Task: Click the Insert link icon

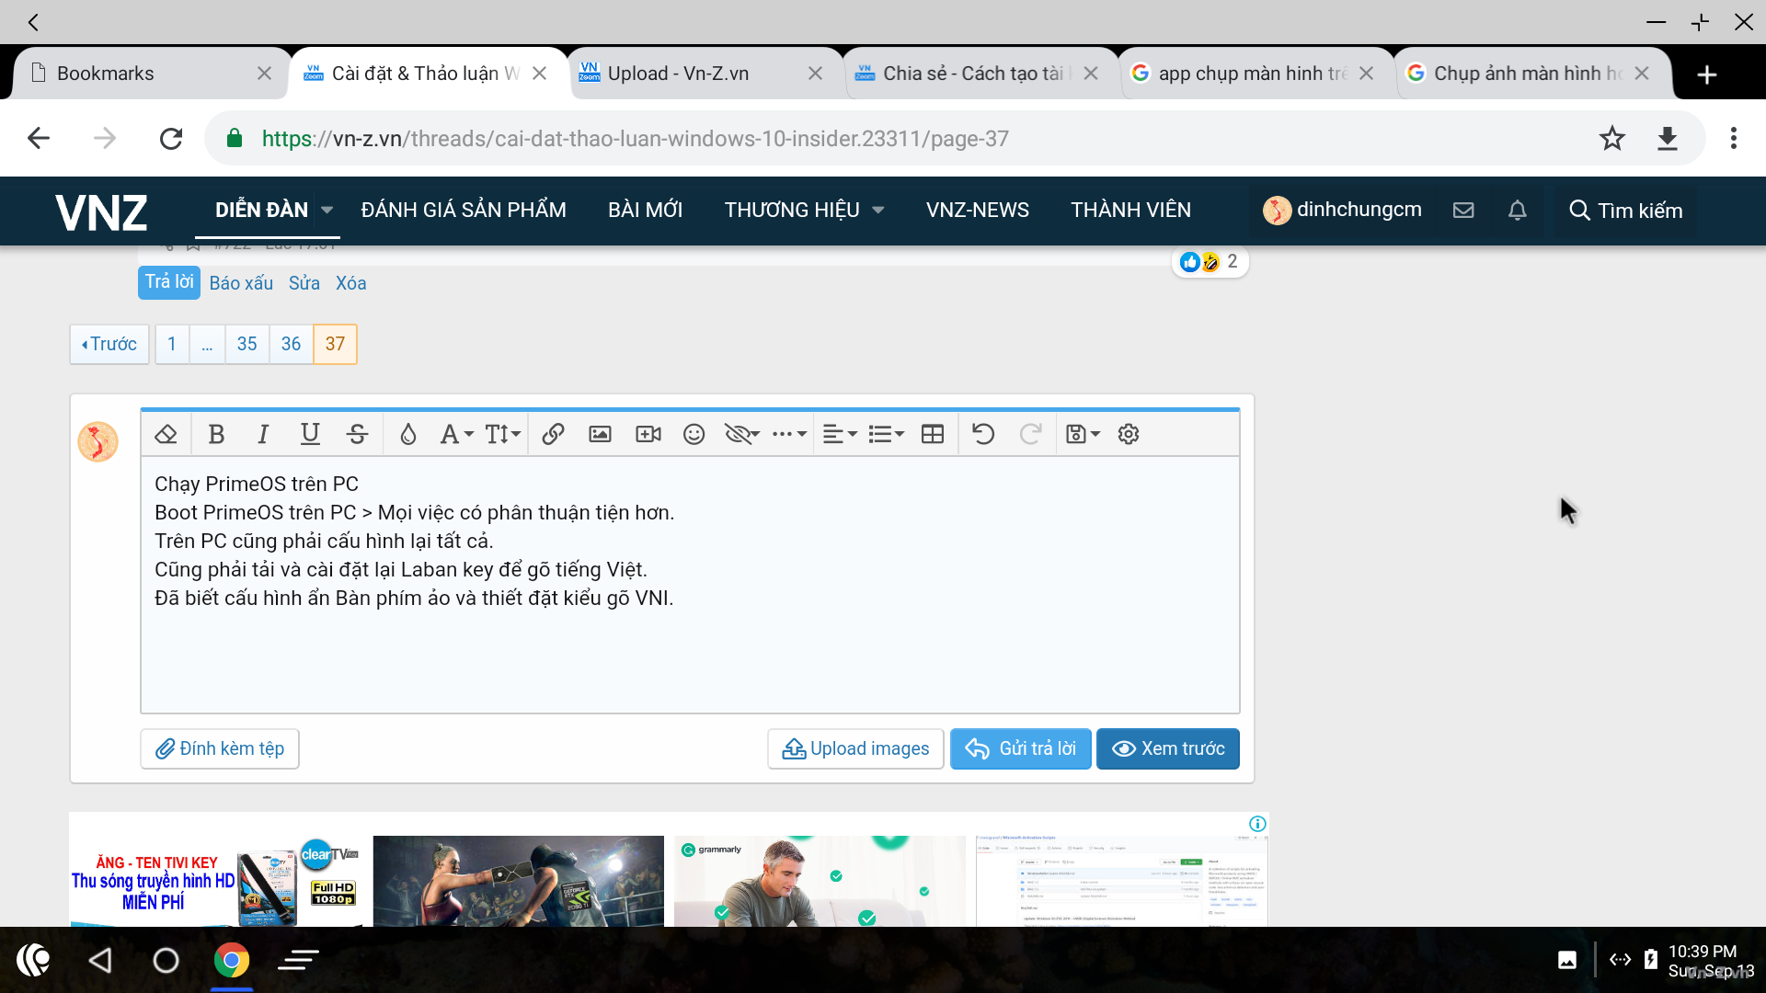Action: point(553,434)
